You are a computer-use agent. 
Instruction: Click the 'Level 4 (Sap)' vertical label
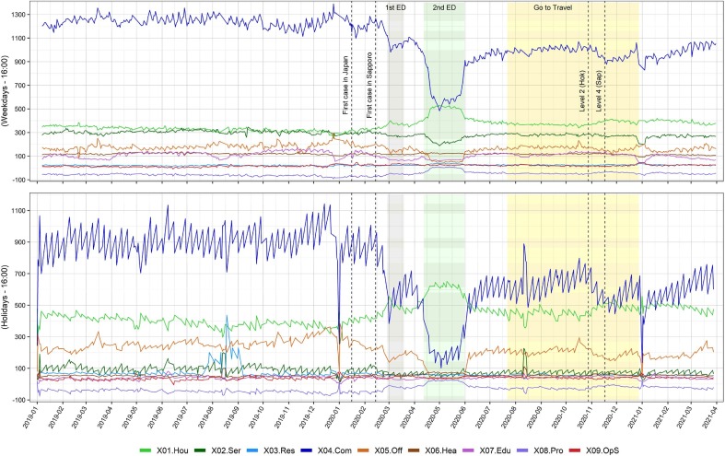point(599,91)
